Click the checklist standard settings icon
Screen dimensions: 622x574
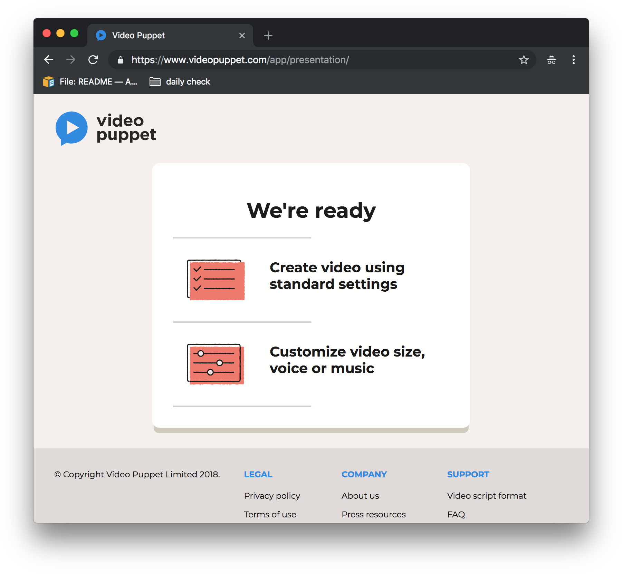pyautogui.click(x=216, y=280)
